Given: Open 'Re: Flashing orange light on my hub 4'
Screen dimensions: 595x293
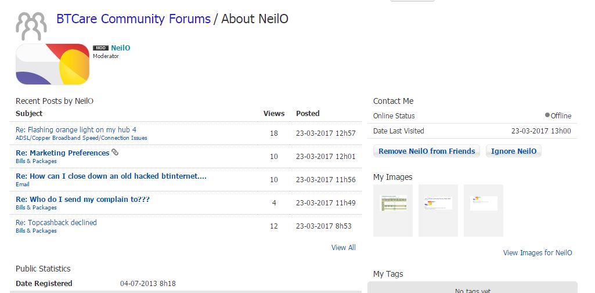Looking at the screenshot, I should 76,129.
